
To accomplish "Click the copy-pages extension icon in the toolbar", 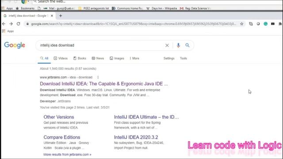I will click(x=251, y=24).
